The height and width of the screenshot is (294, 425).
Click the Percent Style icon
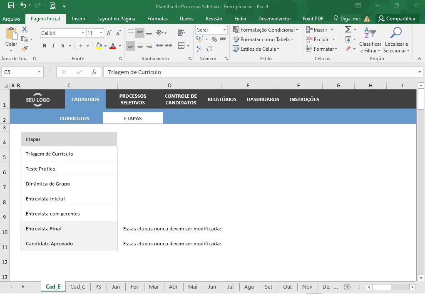[x=214, y=39]
